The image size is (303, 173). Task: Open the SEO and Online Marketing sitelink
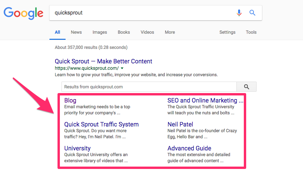tap(205, 100)
